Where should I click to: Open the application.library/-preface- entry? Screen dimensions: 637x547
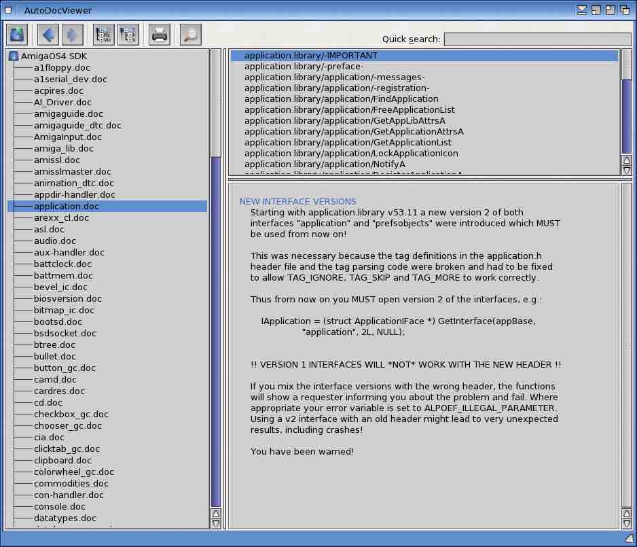click(x=304, y=67)
